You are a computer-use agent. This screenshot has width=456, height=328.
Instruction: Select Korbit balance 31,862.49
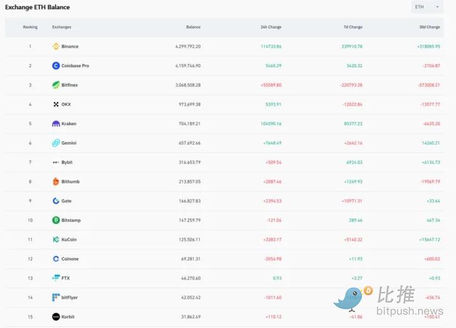pos(191,317)
